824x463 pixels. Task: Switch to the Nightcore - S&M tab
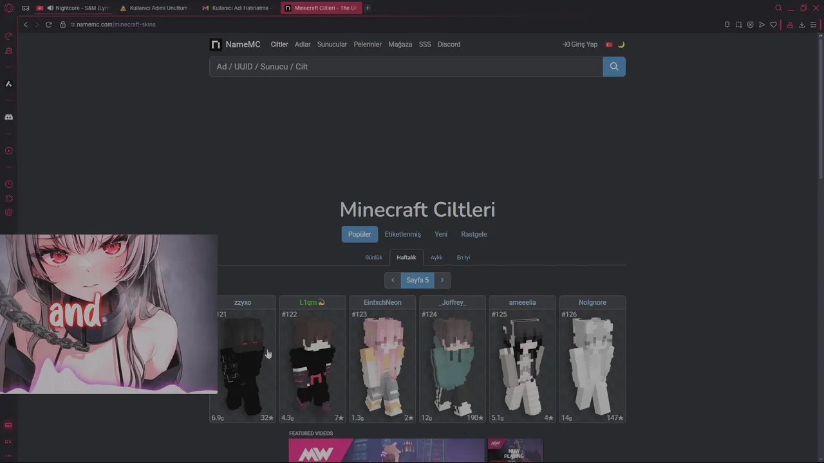[73, 8]
